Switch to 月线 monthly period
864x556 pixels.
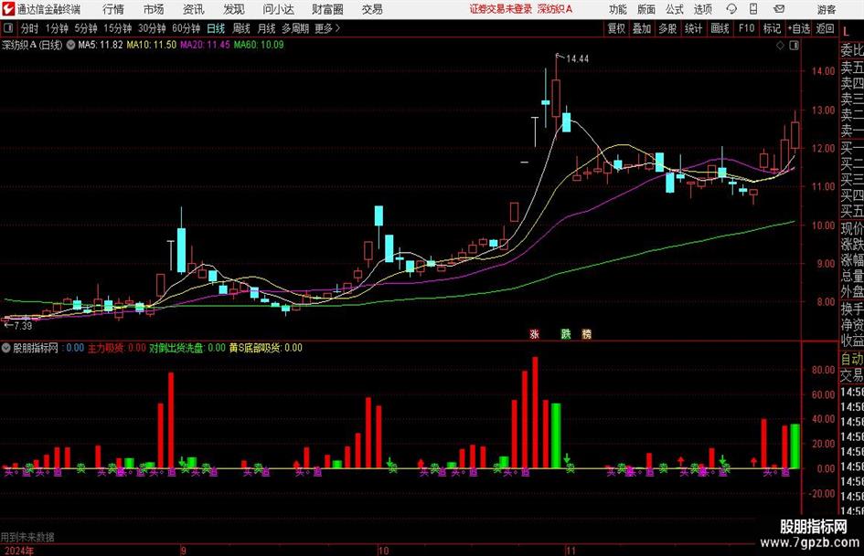(266, 28)
